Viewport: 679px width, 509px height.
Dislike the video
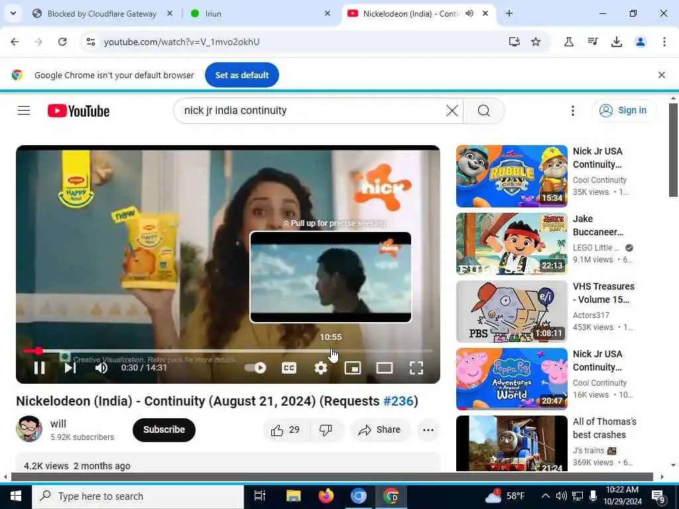pyautogui.click(x=326, y=429)
